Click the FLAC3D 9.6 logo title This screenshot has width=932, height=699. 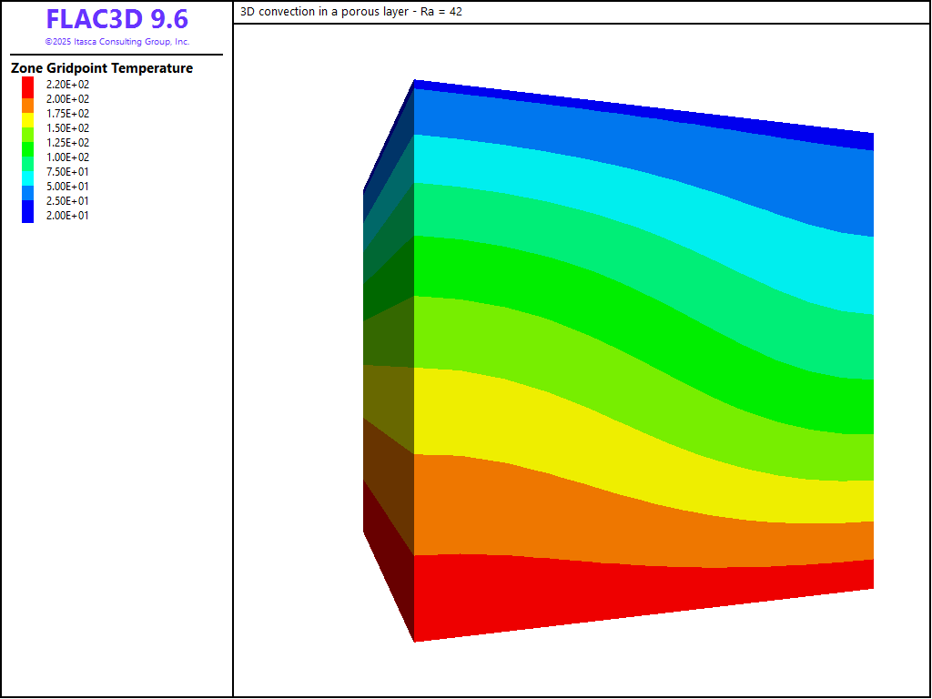tap(116, 20)
